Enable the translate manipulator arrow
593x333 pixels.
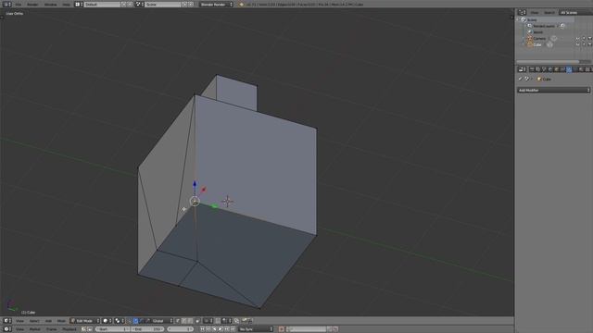(135, 321)
